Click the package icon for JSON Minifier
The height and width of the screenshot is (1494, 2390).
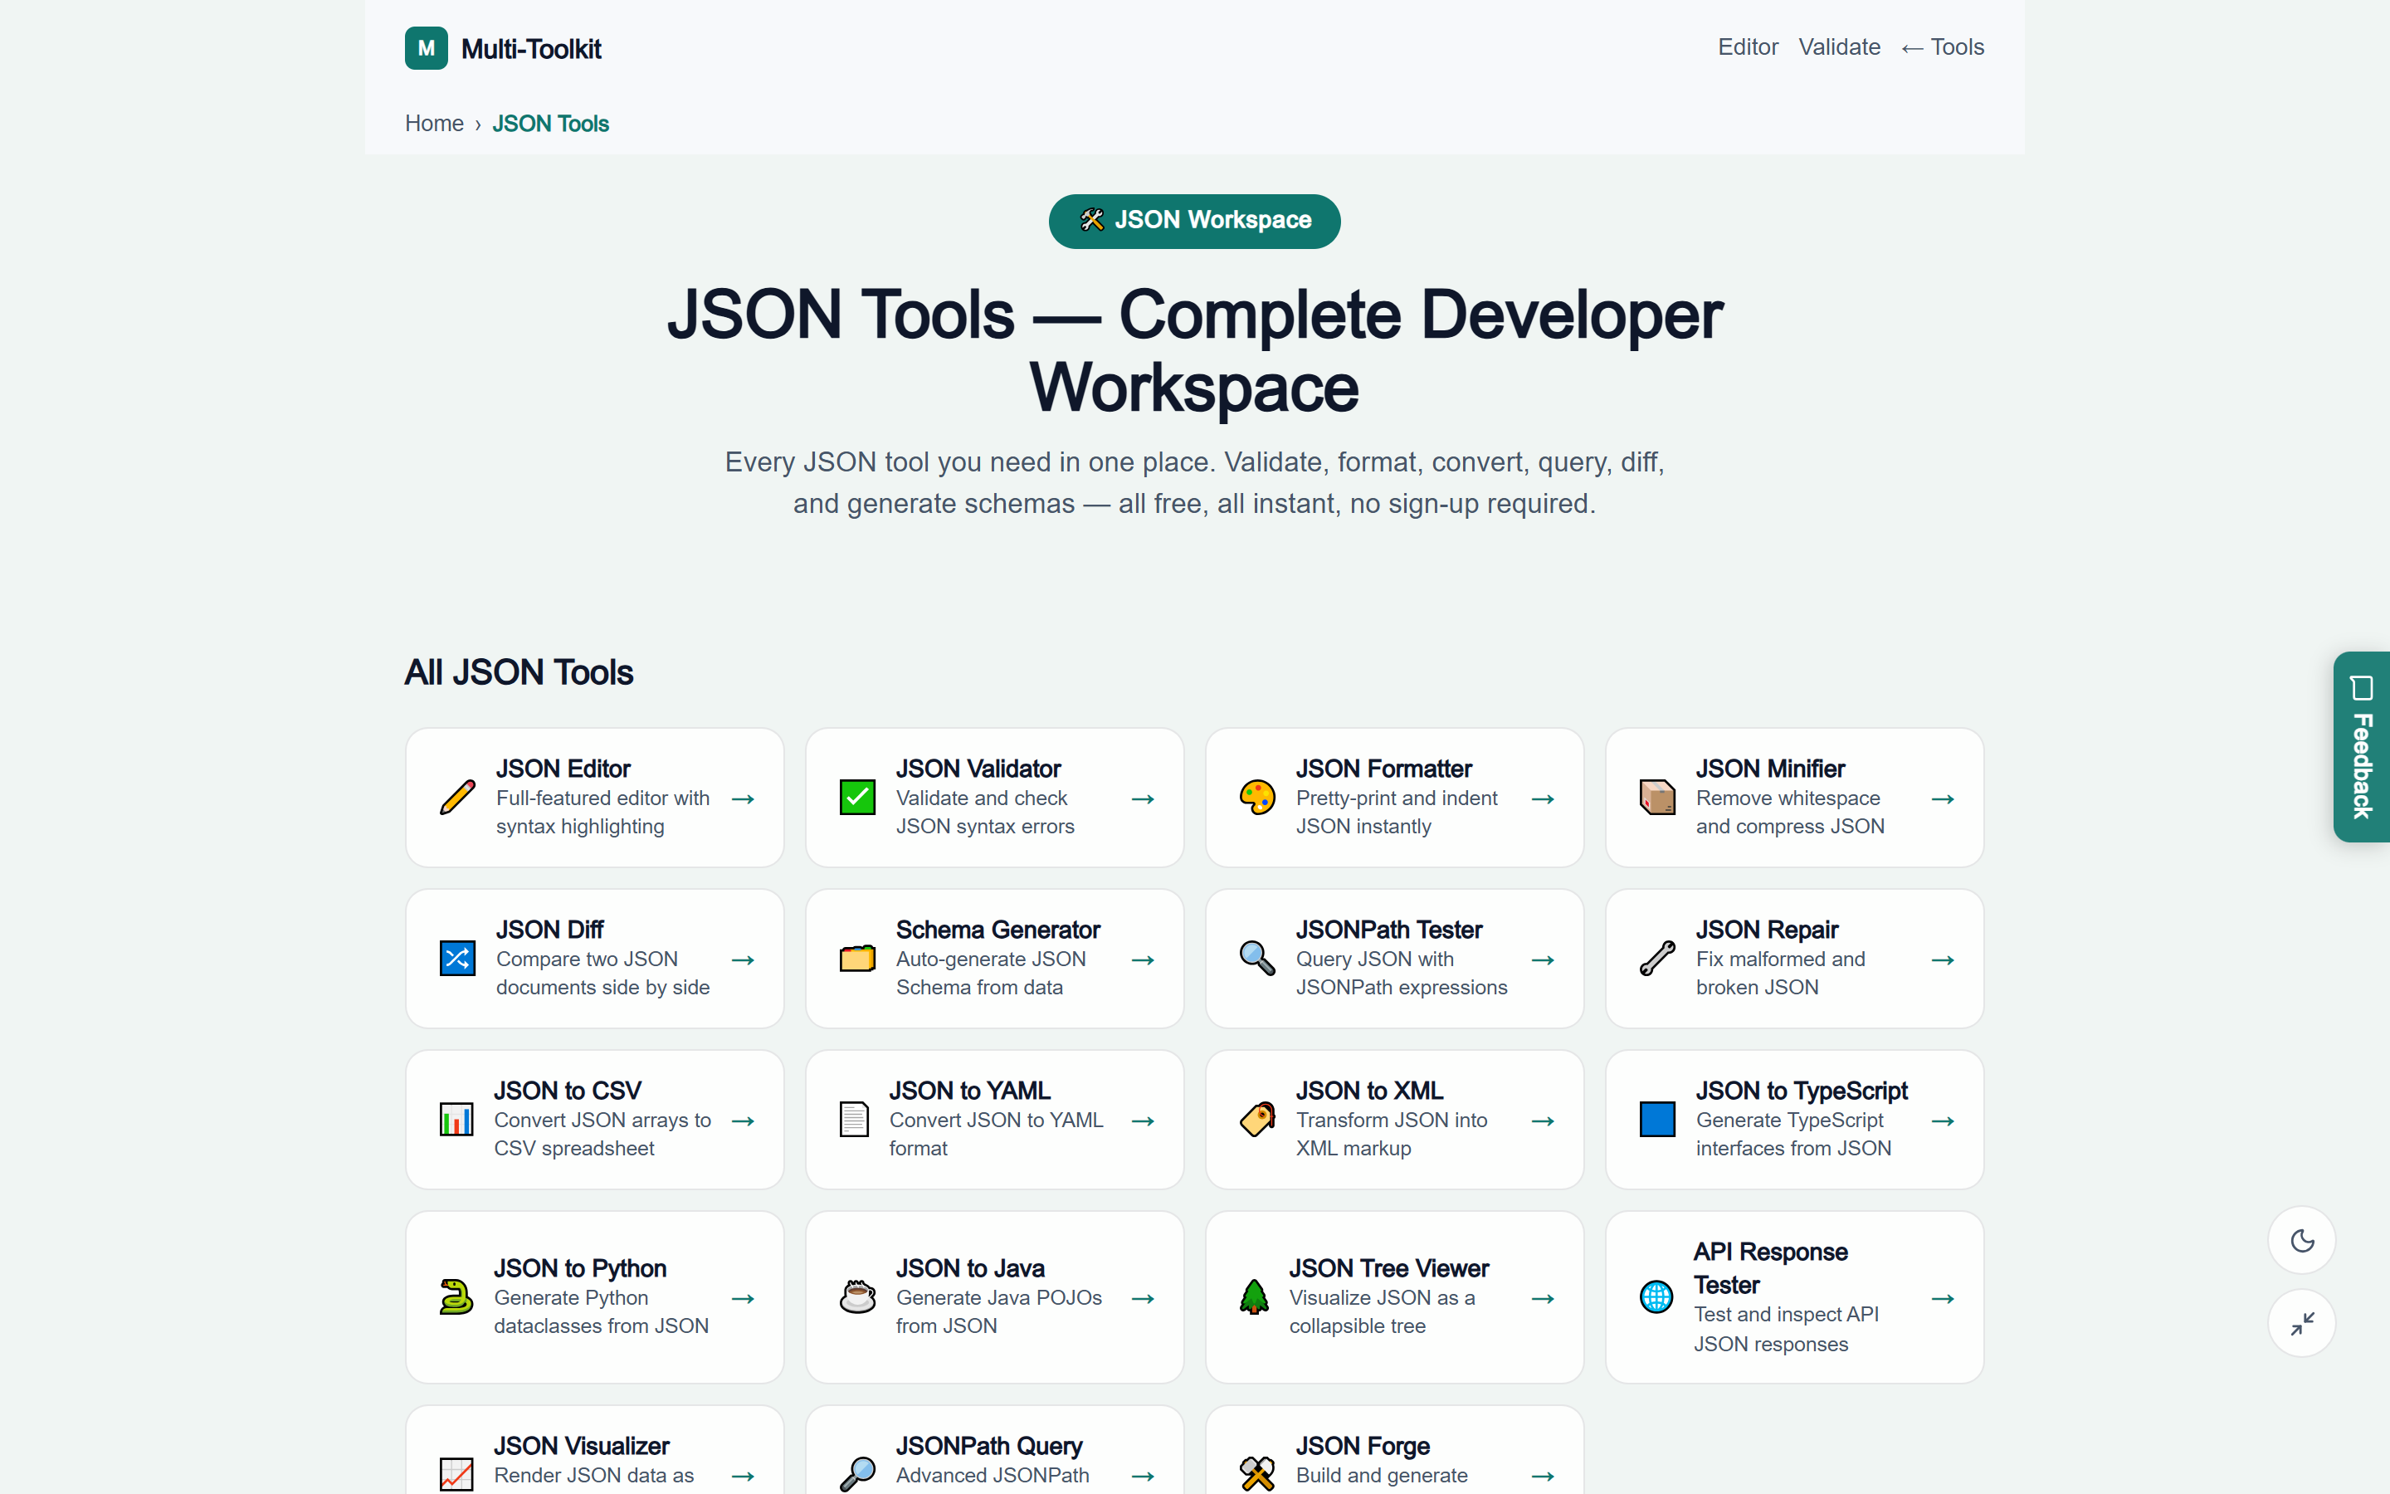click(x=1657, y=798)
